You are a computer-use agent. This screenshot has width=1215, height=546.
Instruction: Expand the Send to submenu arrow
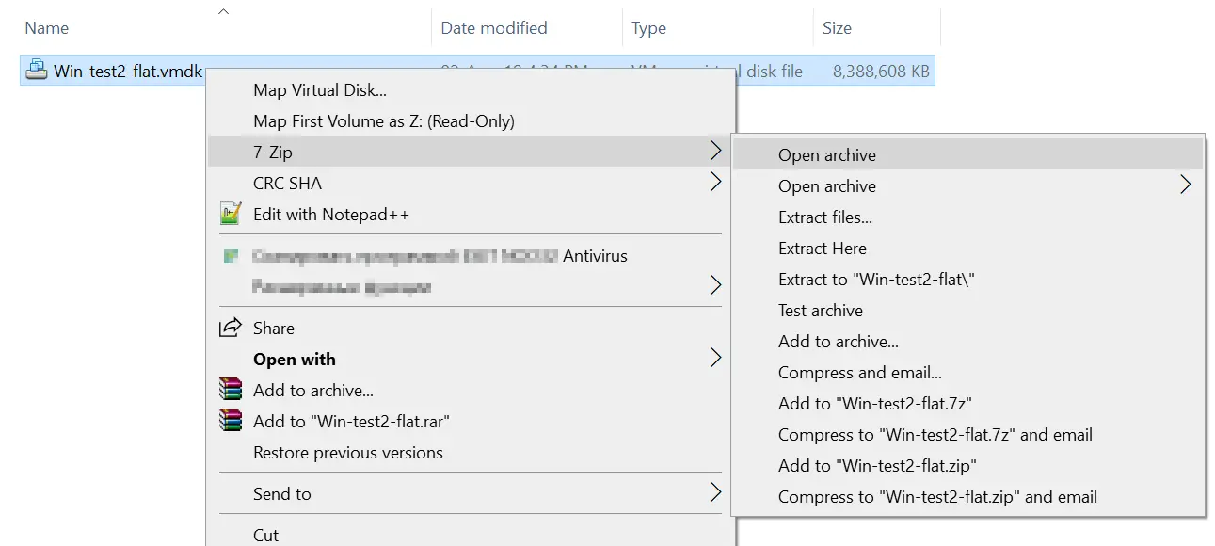pos(716,493)
